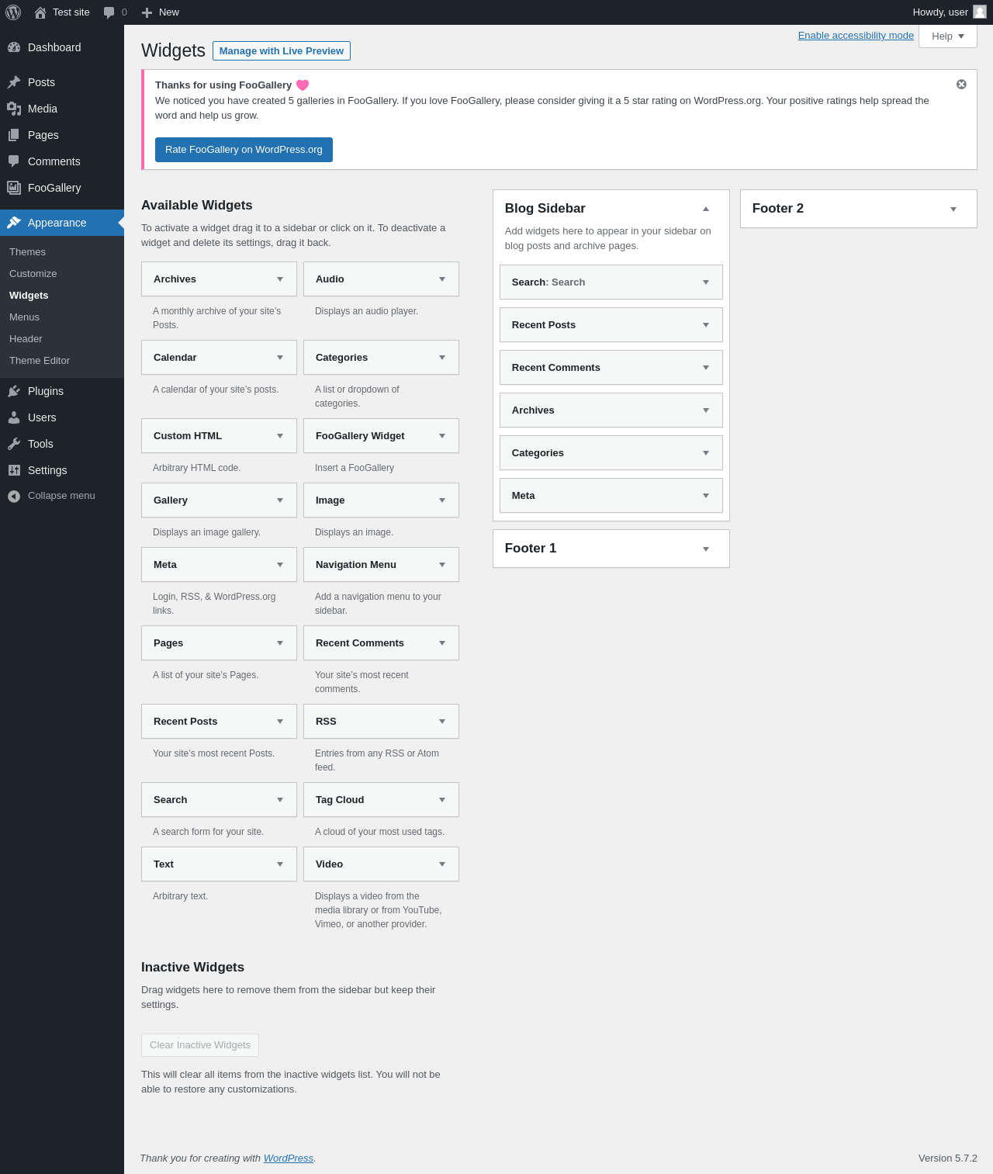Expand the Search widget in Blog Sidebar
Image resolution: width=993 pixels, height=1174 pixels.
pyautogui.click(x=706, y=282)
